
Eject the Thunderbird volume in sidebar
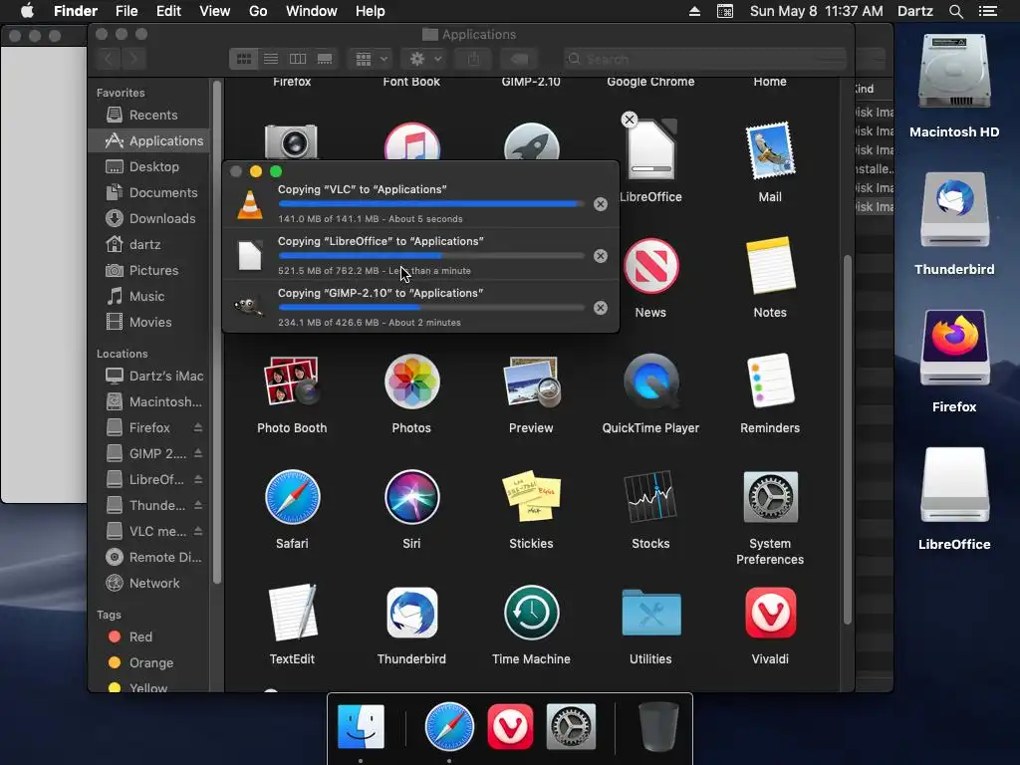tap(198, 505)
